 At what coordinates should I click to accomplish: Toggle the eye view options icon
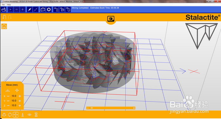29,115
